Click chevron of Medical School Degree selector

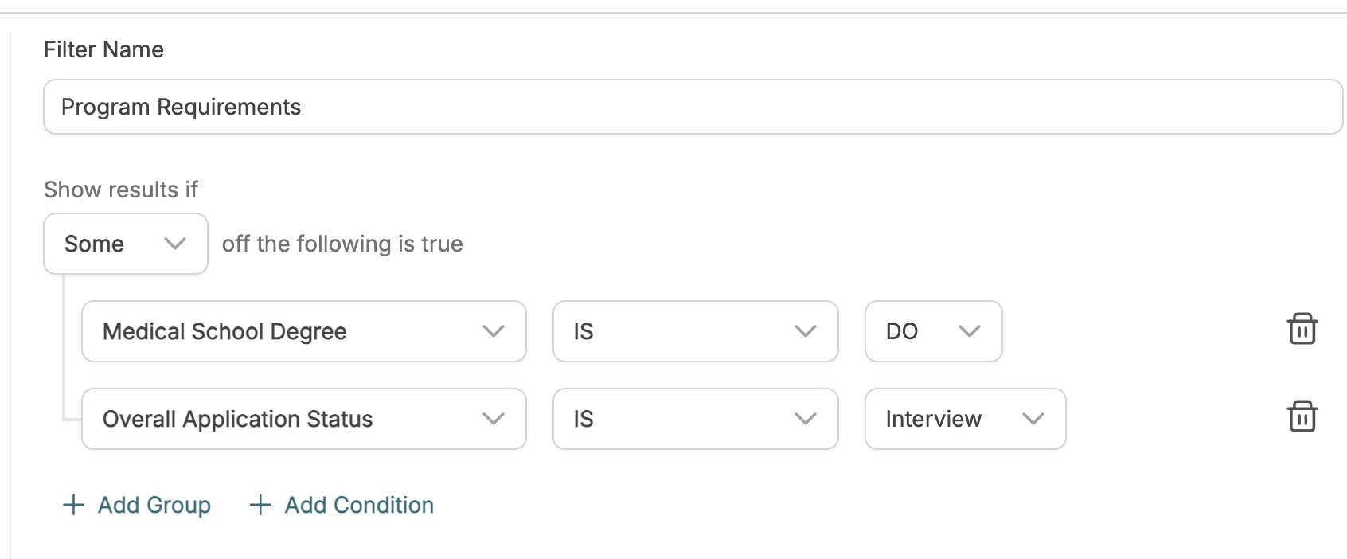point(494,331)
